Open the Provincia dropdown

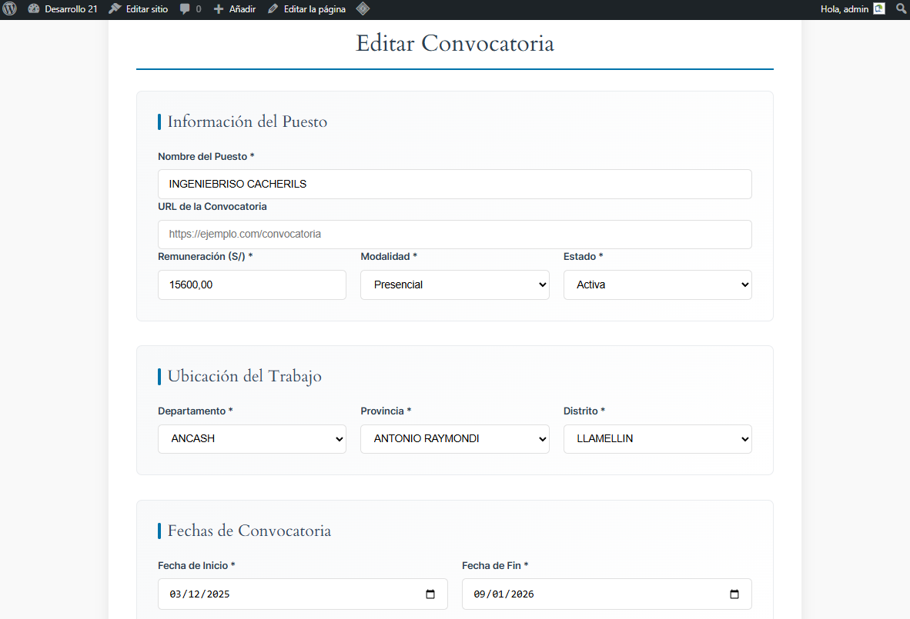(454, 439)
